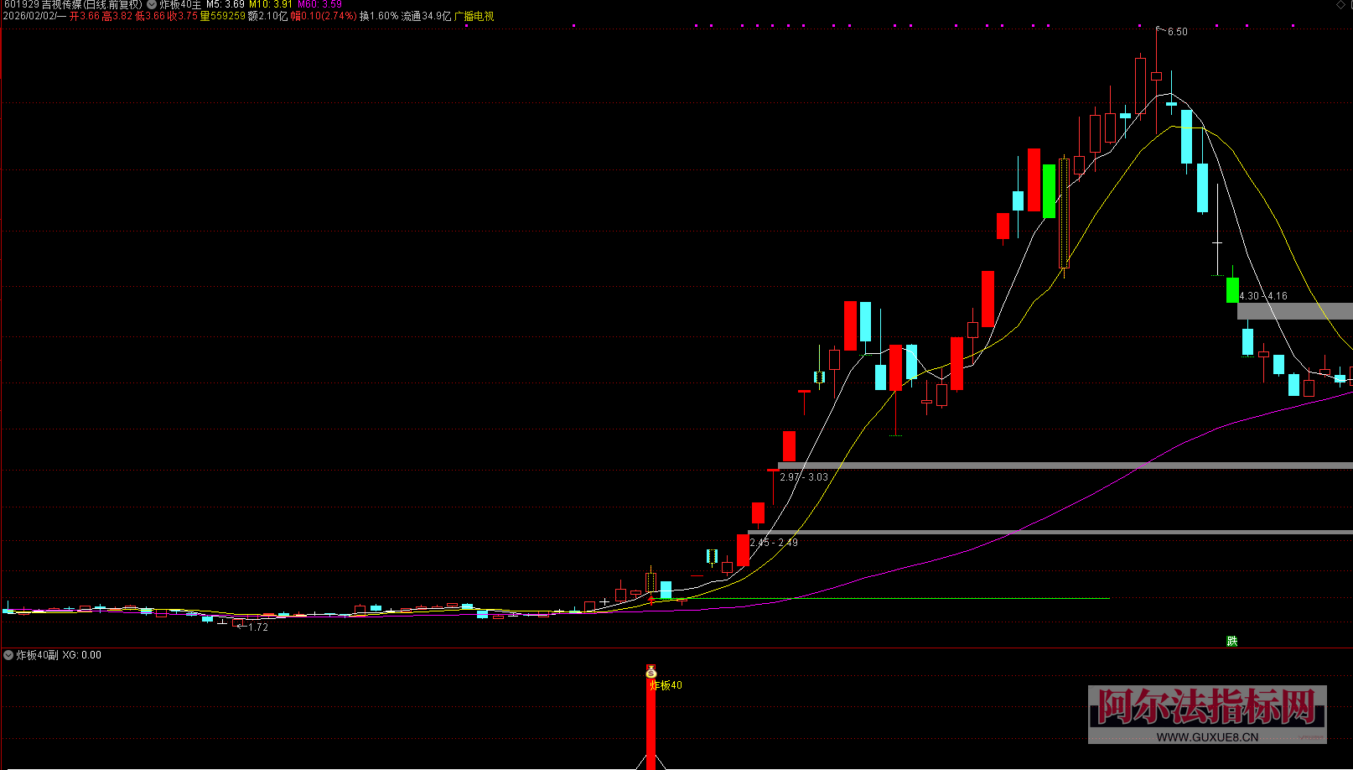Click the XG: 0.00 value label
Viewport: 1353px width, 770px height.
coord(81,655)
